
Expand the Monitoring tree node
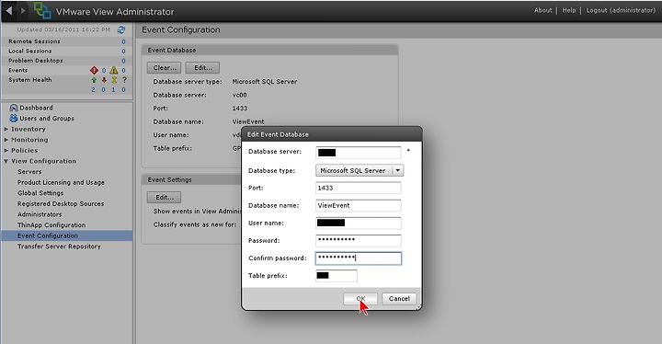click(6, 140)
